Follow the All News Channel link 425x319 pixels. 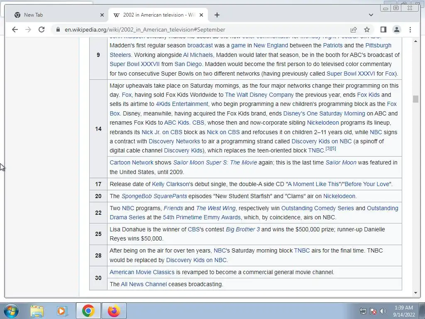tap(144, 284)
